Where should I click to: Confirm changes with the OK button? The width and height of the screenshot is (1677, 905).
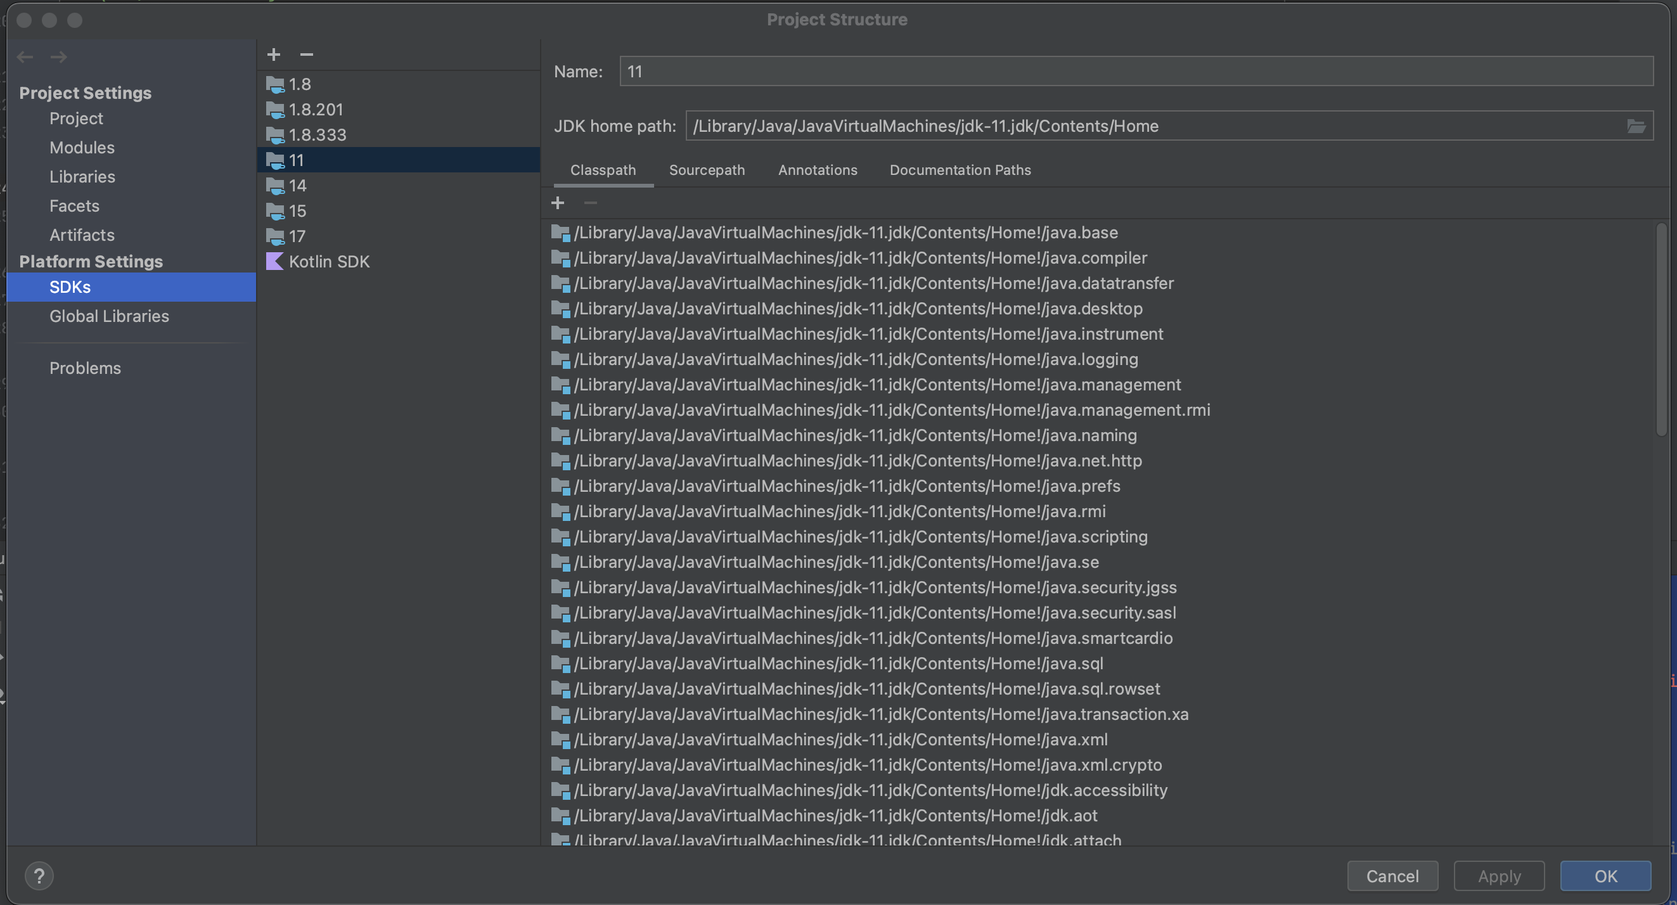[x=1605, y=876]
